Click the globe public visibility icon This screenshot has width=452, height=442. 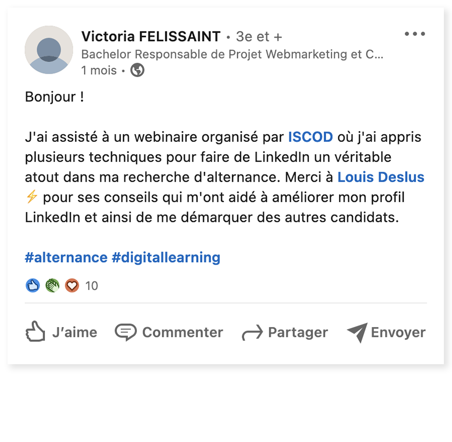[137, 70]
